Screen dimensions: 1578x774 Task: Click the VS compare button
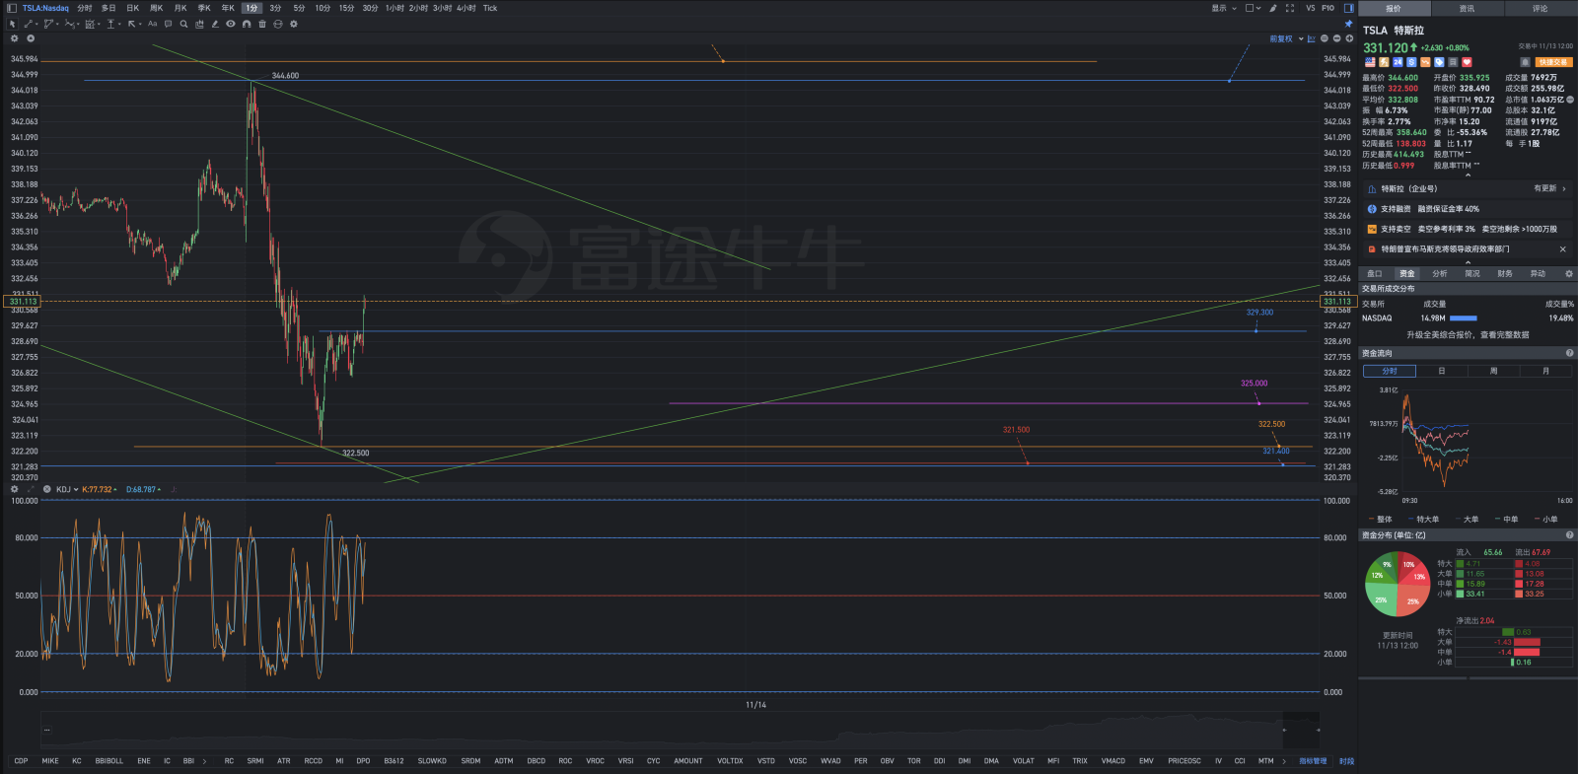click(1311, 8)
